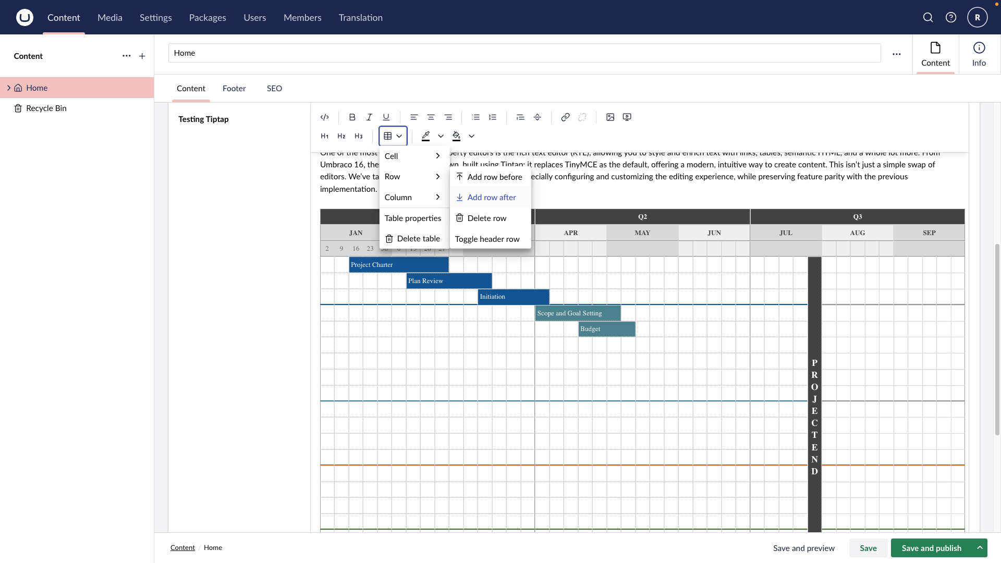1001x563 pixels.
Task: Select Add row after
Action: 491,197
